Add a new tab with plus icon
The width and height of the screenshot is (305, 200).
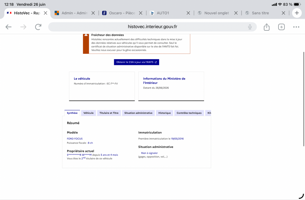pyautogui.click(x=297, y=13)
